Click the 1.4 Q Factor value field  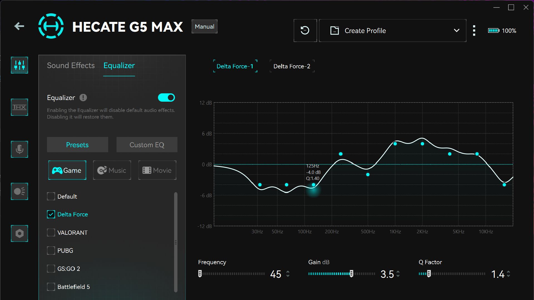click(498, 274)
